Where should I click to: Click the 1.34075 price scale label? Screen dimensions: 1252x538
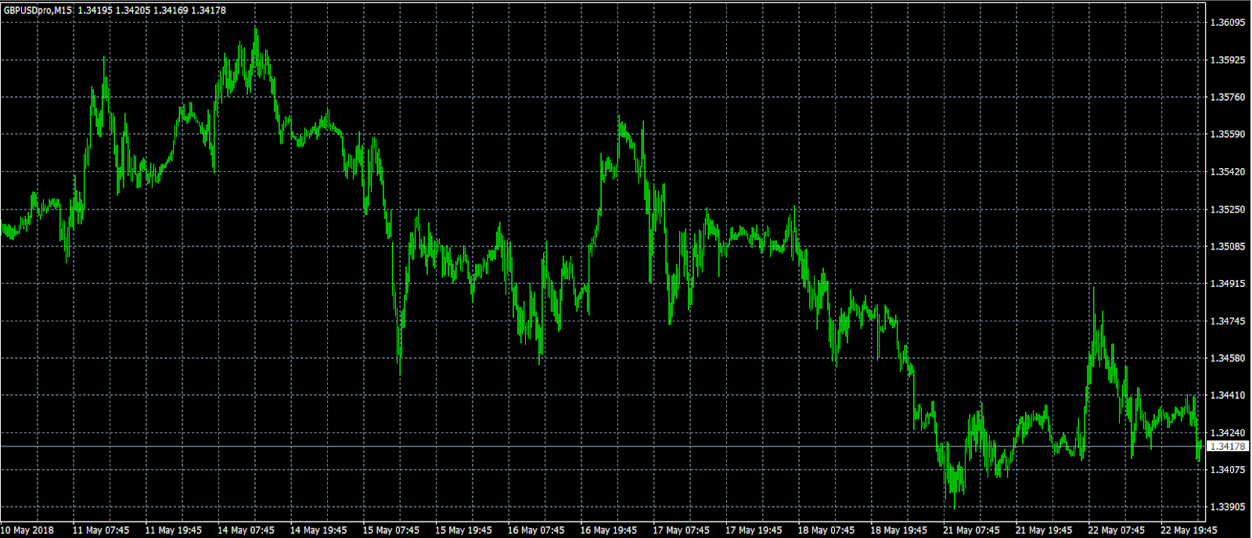point(1227,470)
